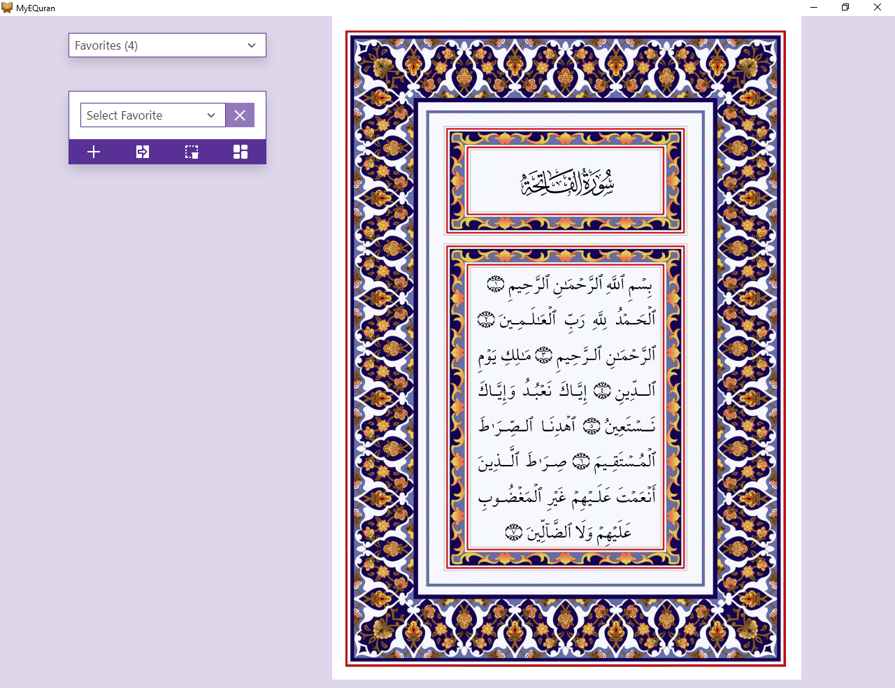Screen dimensions: 895x688
Task: Select the go-to-favorite arrow icon
Action: click(x=142, y=152)
